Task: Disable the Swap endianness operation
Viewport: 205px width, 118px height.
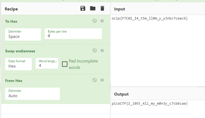Action: click(95, 50)
